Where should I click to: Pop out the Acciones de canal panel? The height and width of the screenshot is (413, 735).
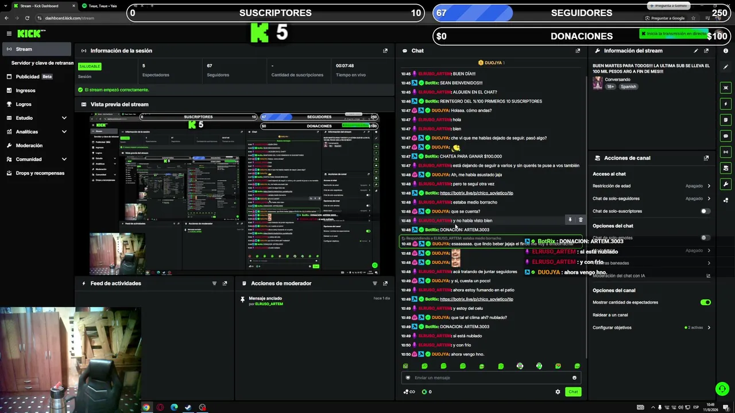coord(706,158)
